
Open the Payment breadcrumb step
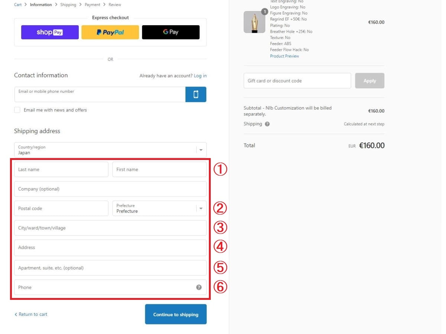pos(93,5)
